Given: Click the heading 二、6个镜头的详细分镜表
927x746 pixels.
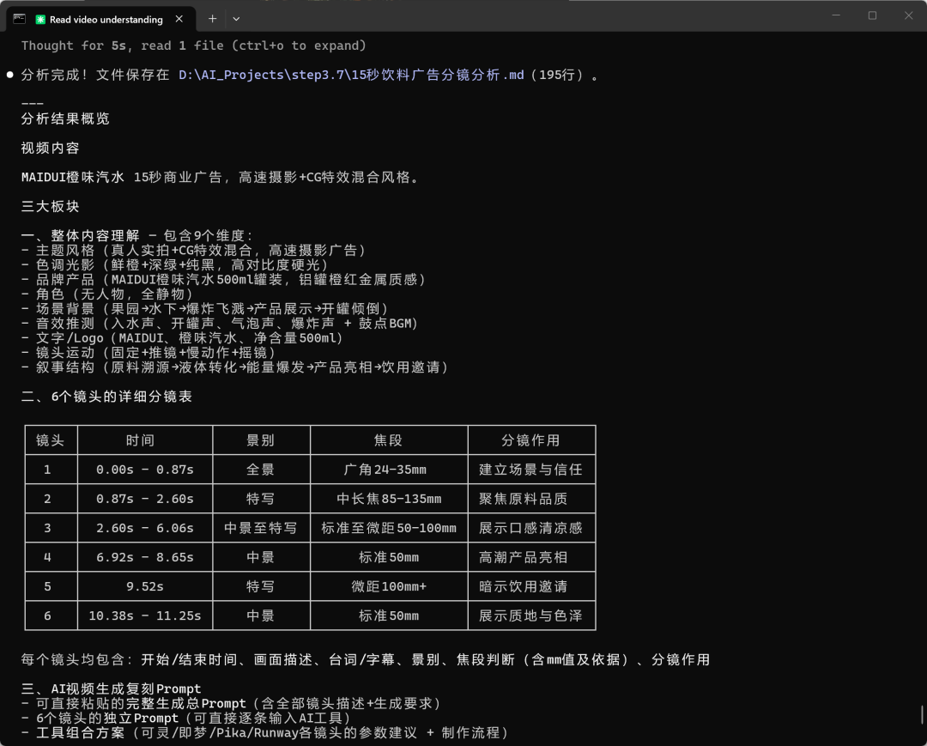Looking at the screenshot, I should [x=107, y=397].
